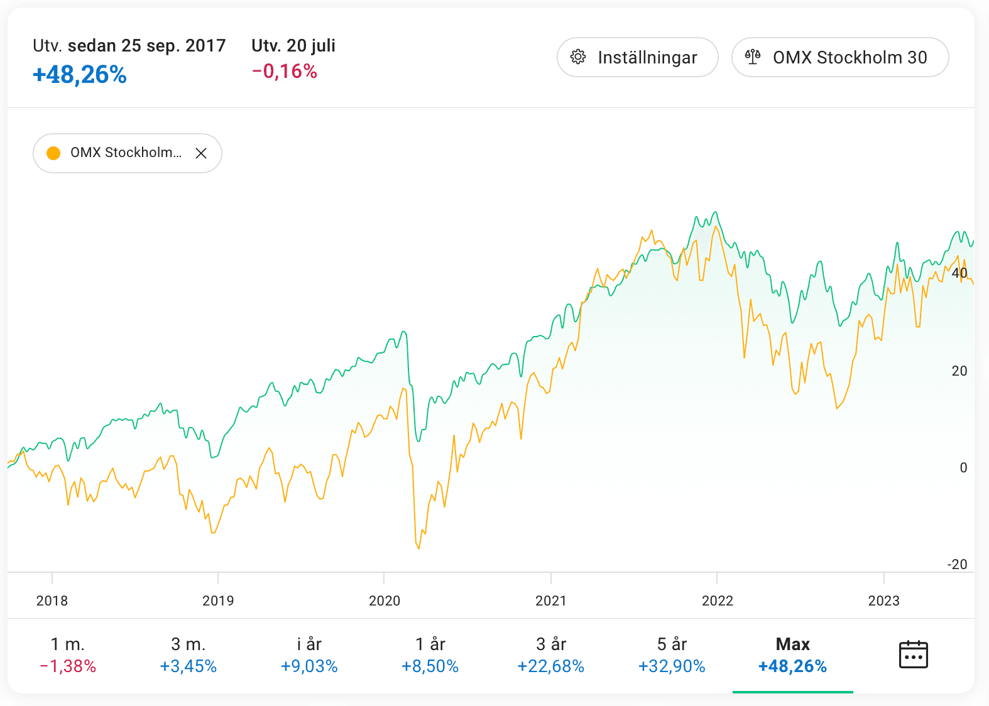Click the 2022 year marker on axis
989x706 pixels.
tap(718, 600)
